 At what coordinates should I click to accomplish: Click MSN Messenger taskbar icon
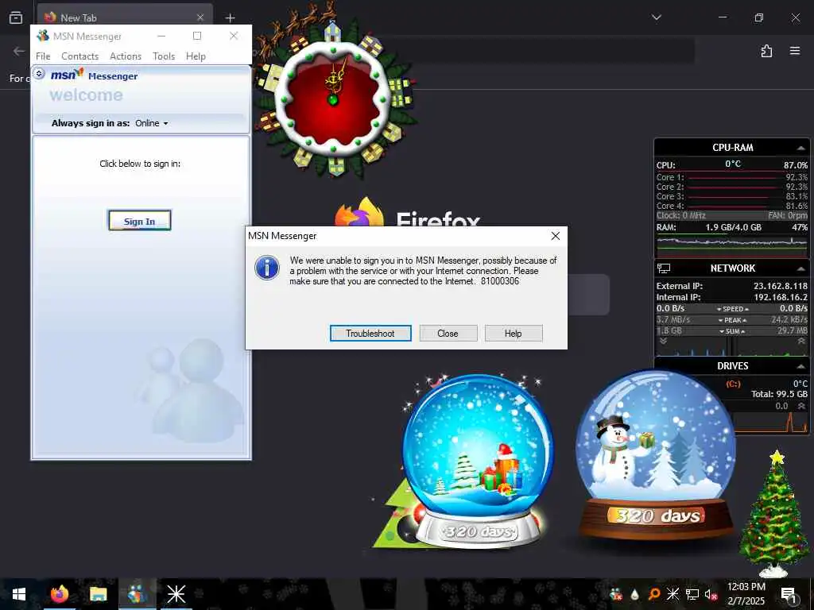pos(137,594)
